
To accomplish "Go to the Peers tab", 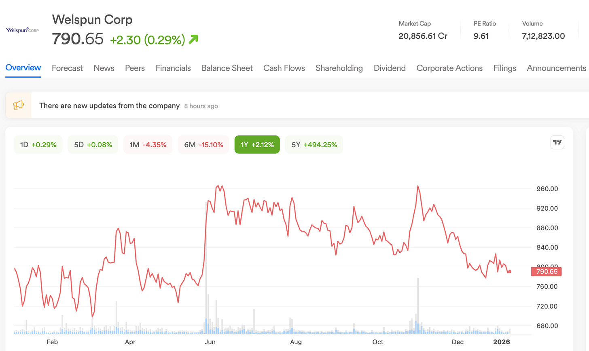I will point(135,68).
